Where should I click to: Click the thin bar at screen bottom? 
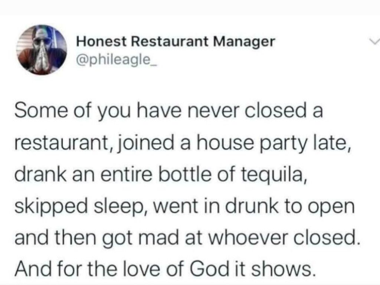(190, 283)
